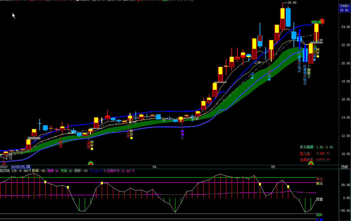Viewport: 351px width, 221px height.
Task: Click the tall blue candle labeled 26.68 peak
Action: click(x=288, y=17)
